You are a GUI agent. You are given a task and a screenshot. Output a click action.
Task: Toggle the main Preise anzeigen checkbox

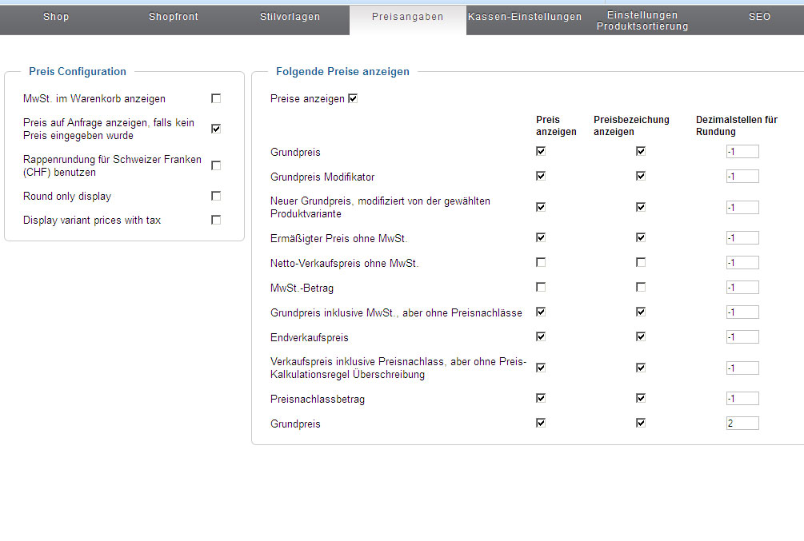pyautogui.click(x=353, y=98)
